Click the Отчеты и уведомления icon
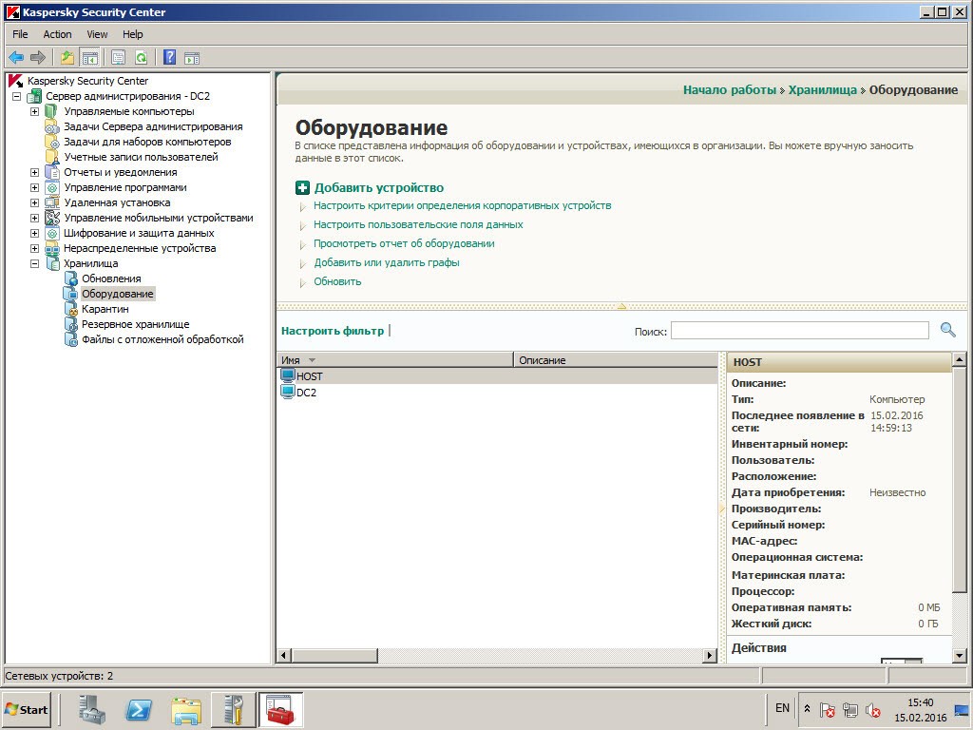 click(52, 172)
